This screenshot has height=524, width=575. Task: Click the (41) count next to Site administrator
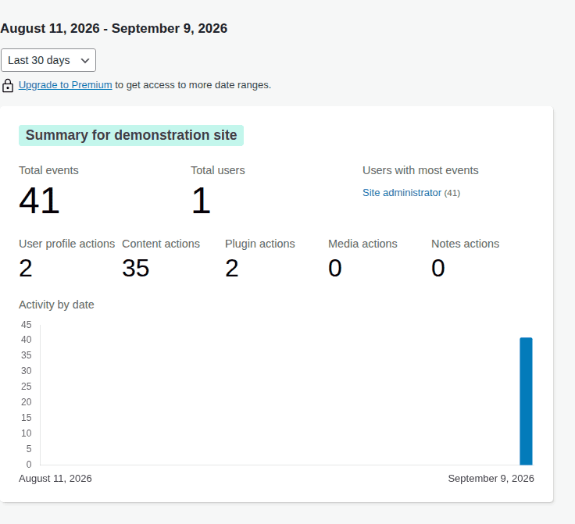pos(452,193)
